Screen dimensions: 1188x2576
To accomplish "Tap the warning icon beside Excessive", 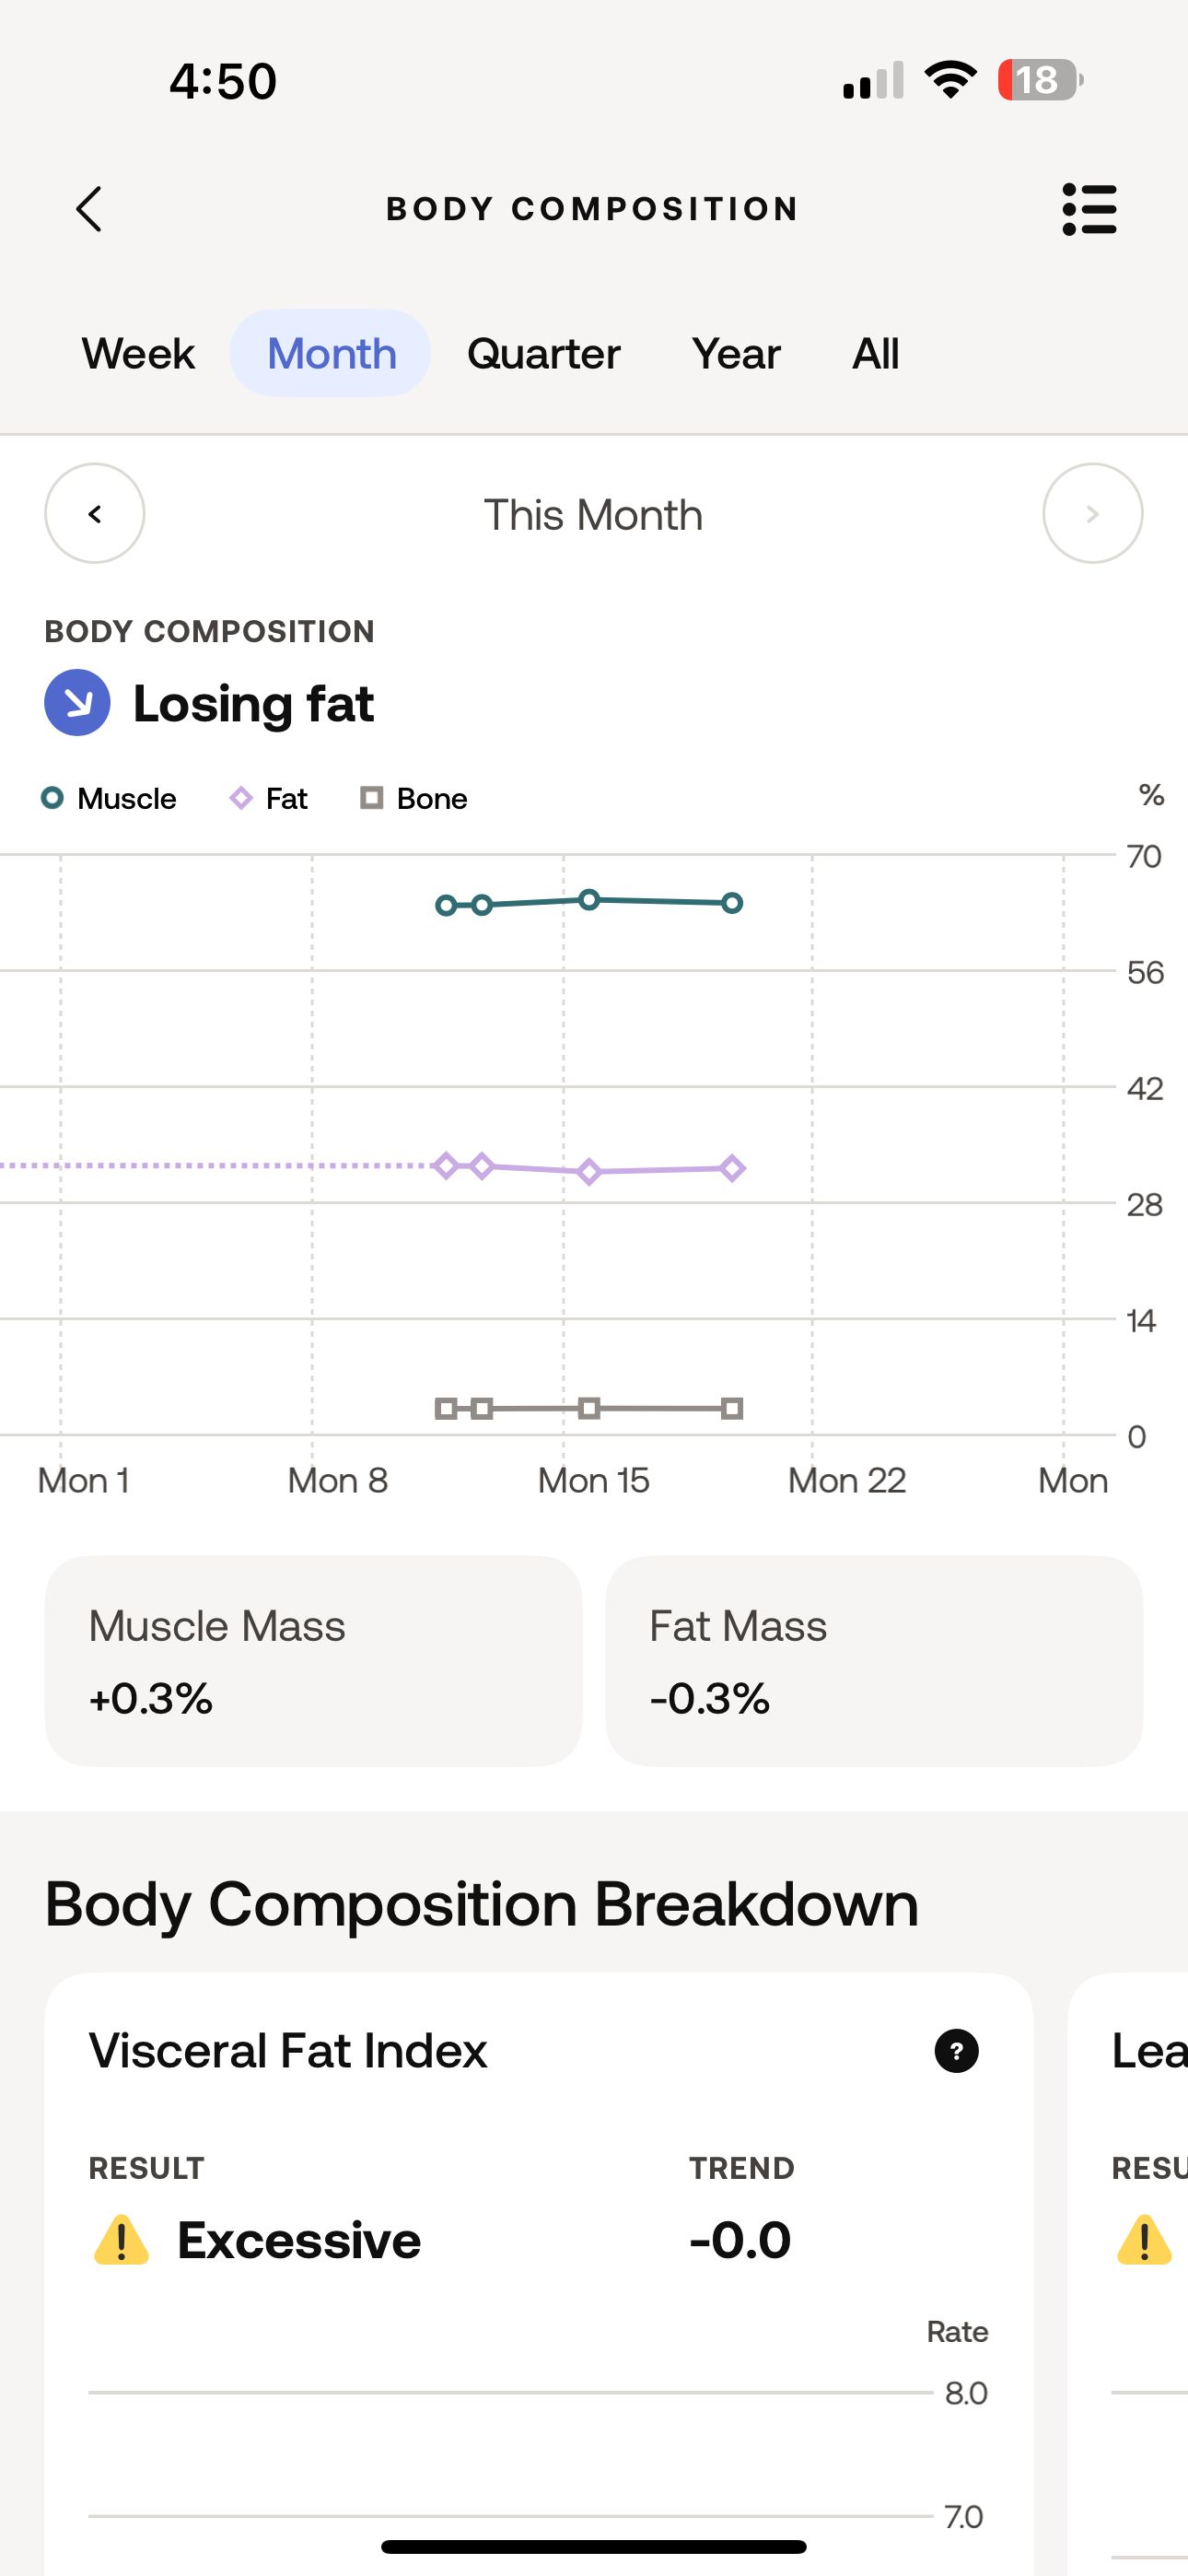I will (x=120, y=2240).
